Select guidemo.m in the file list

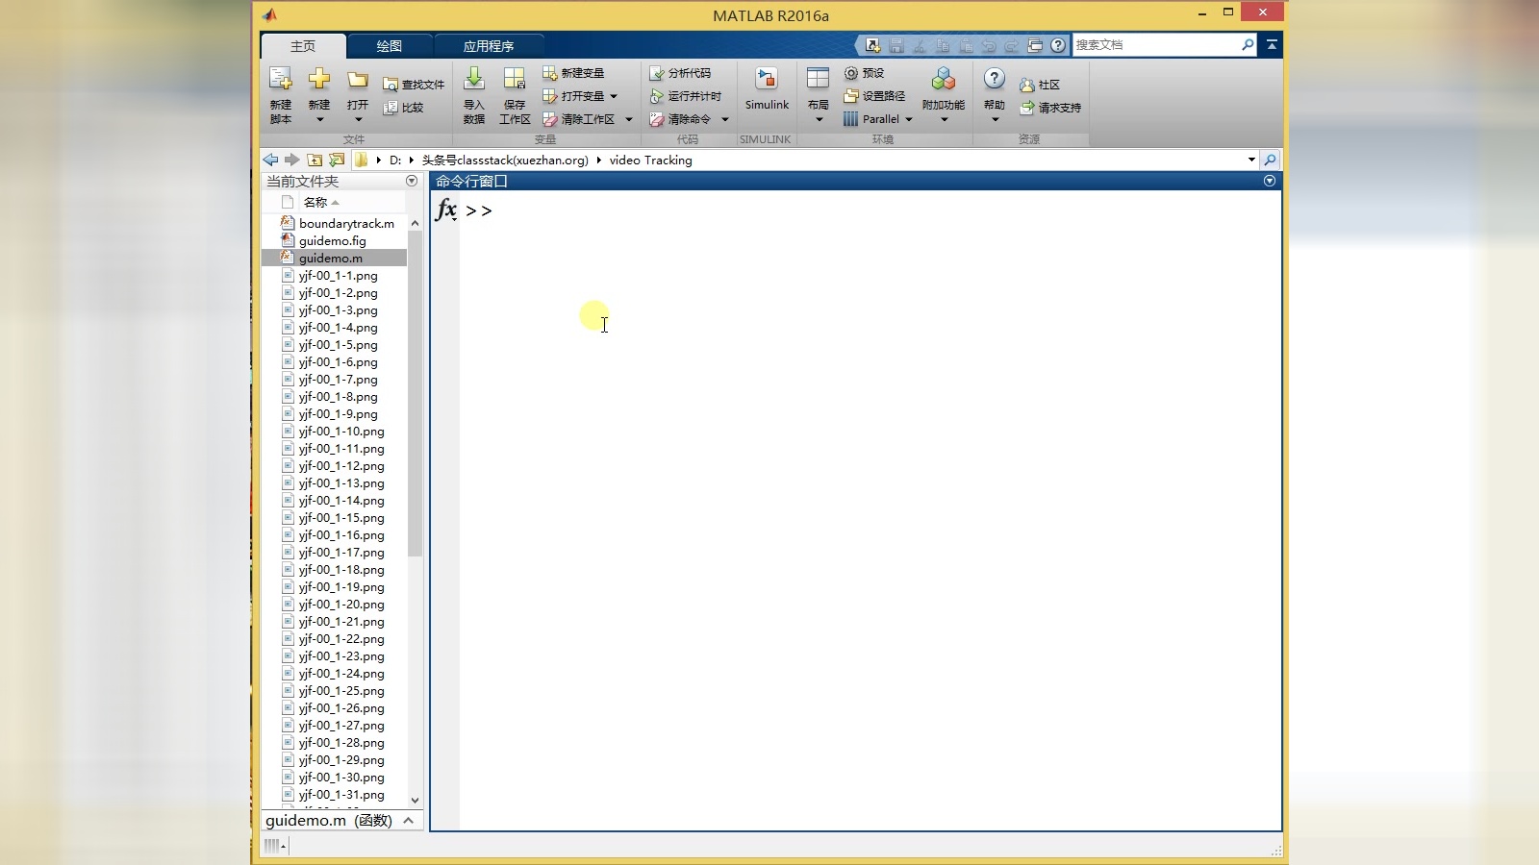[x=330, y=259]
